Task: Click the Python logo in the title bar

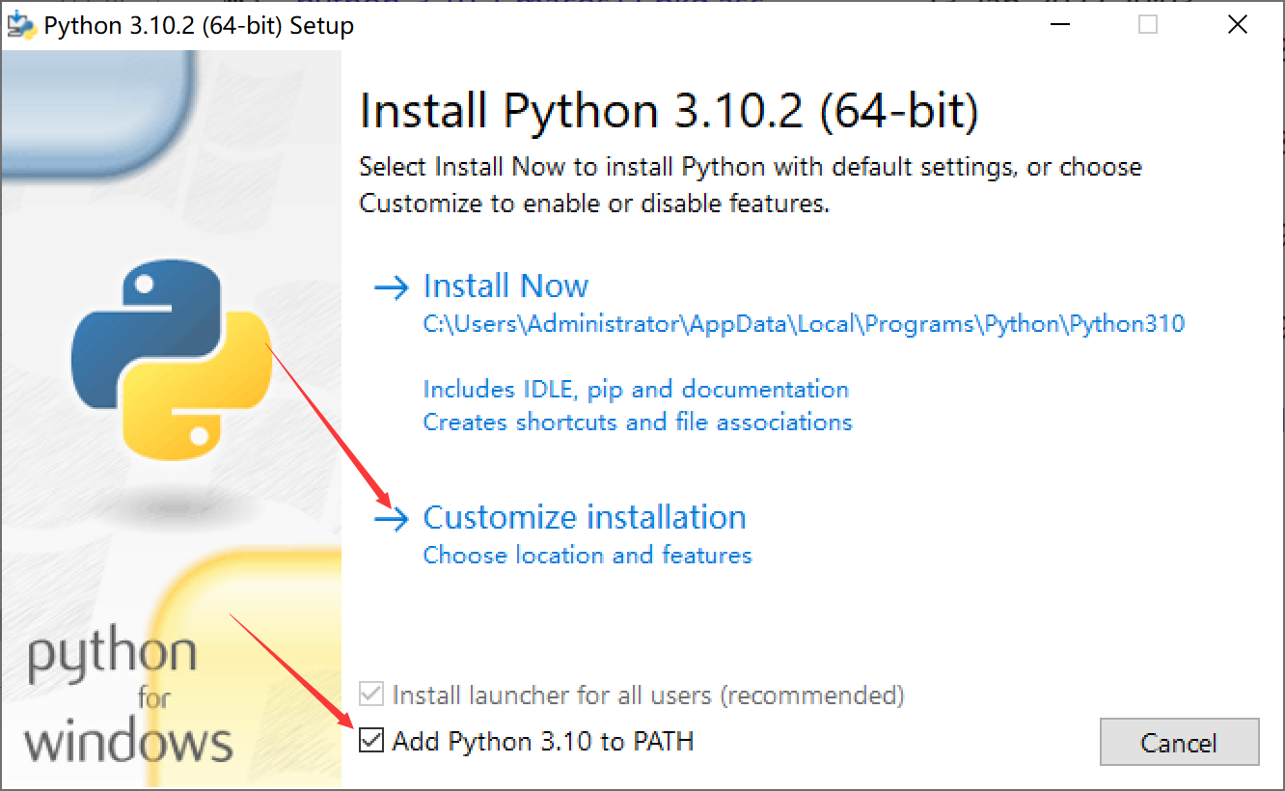Action: tap(21, 24)
